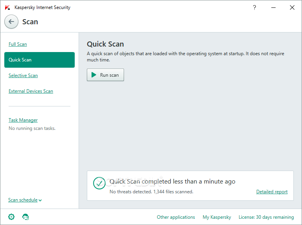This screenshot has height=225, width=302.
Task: Open settings via the gear icon
Action: 11,217
